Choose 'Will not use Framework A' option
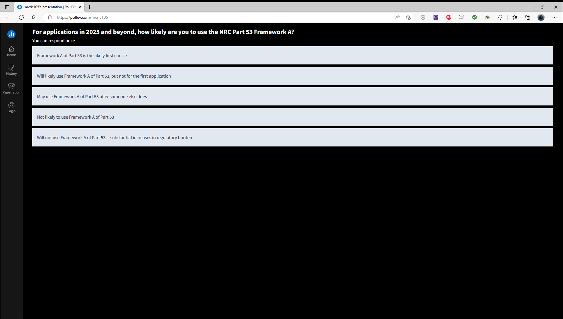This screenshot has width=563, height=319. [x=292, y=138]
